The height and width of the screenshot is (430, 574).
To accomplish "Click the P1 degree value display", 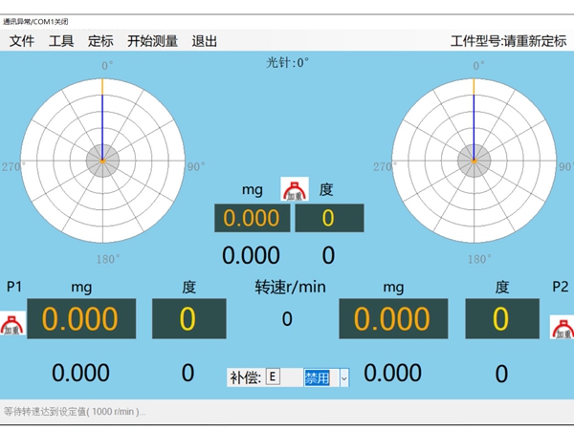I will (188, 320).
